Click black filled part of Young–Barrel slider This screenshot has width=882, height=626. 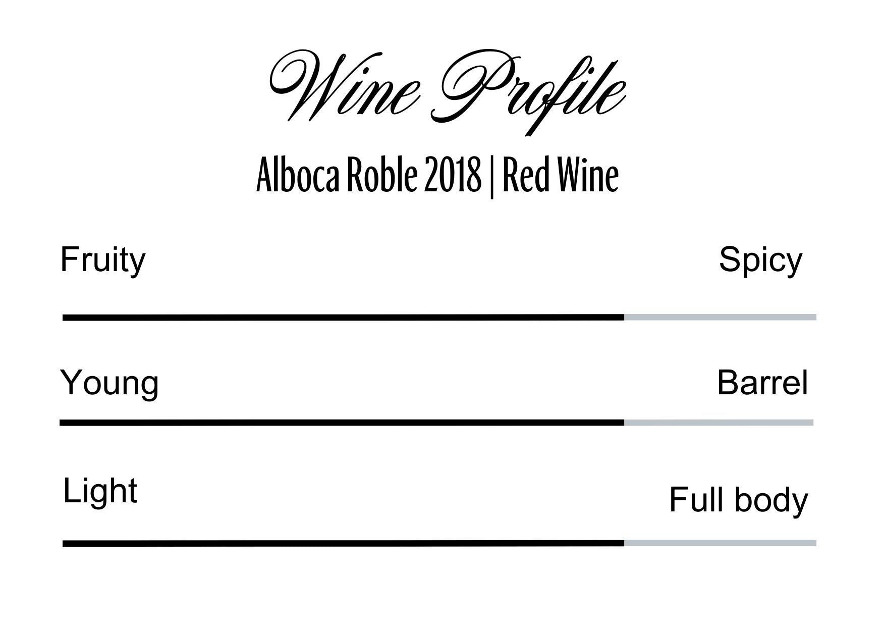342,423
